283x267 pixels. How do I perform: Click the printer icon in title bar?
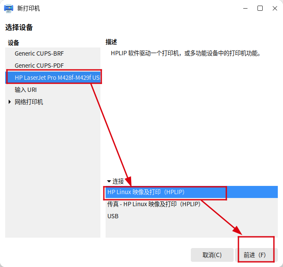[9, 8]
